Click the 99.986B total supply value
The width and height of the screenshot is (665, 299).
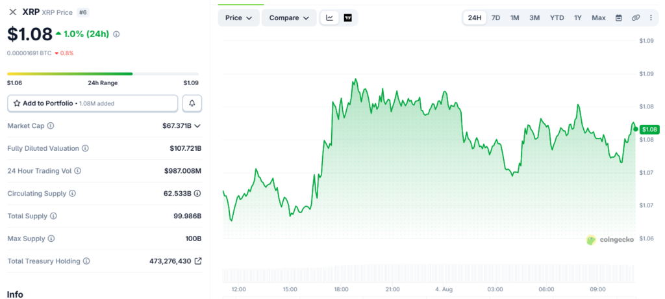(188, 216)
